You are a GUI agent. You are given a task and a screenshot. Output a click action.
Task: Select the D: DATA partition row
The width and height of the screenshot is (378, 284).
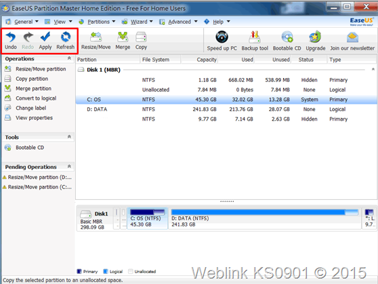(226, 109)
